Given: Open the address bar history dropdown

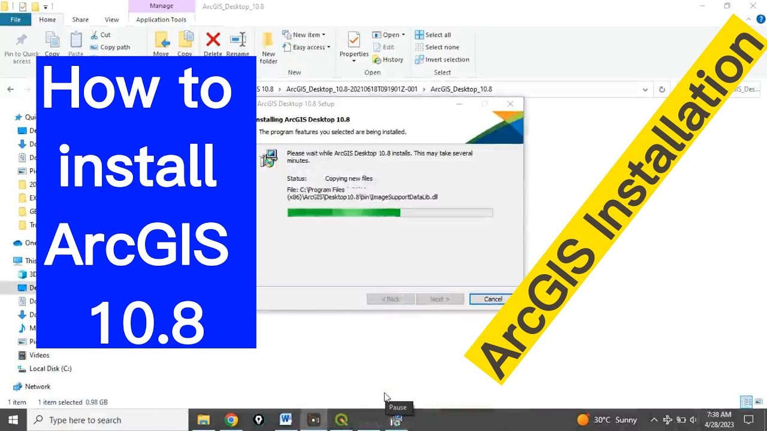Looking at the screenshot, I should click(645, 89).
